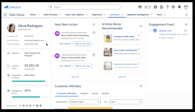The image size is (195, 112).
Task: Open setup gear icon
Action: pyautogui.click(x=173, y=7)
